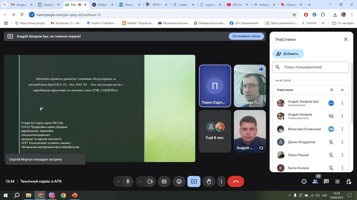Toggle closed captions button

click(x=164, y=182)
